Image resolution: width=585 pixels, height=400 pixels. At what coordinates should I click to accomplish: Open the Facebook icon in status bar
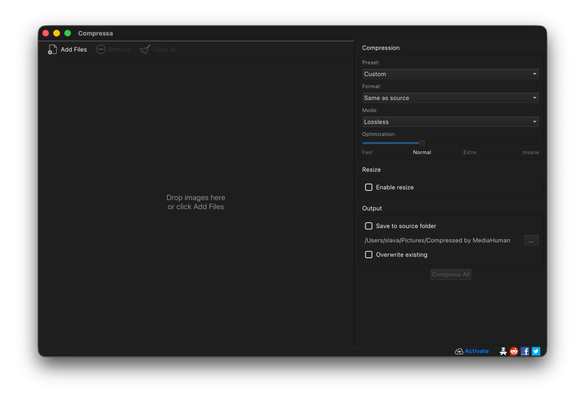525,351
